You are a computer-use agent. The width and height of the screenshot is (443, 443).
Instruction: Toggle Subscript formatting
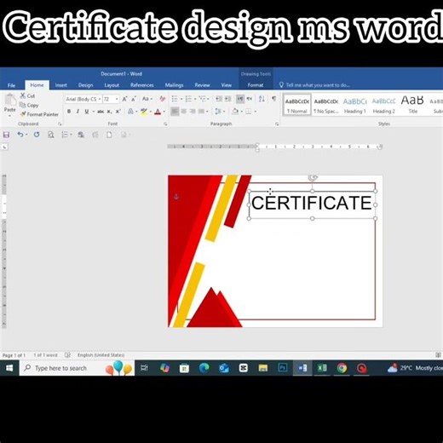[x=109, y=112]
